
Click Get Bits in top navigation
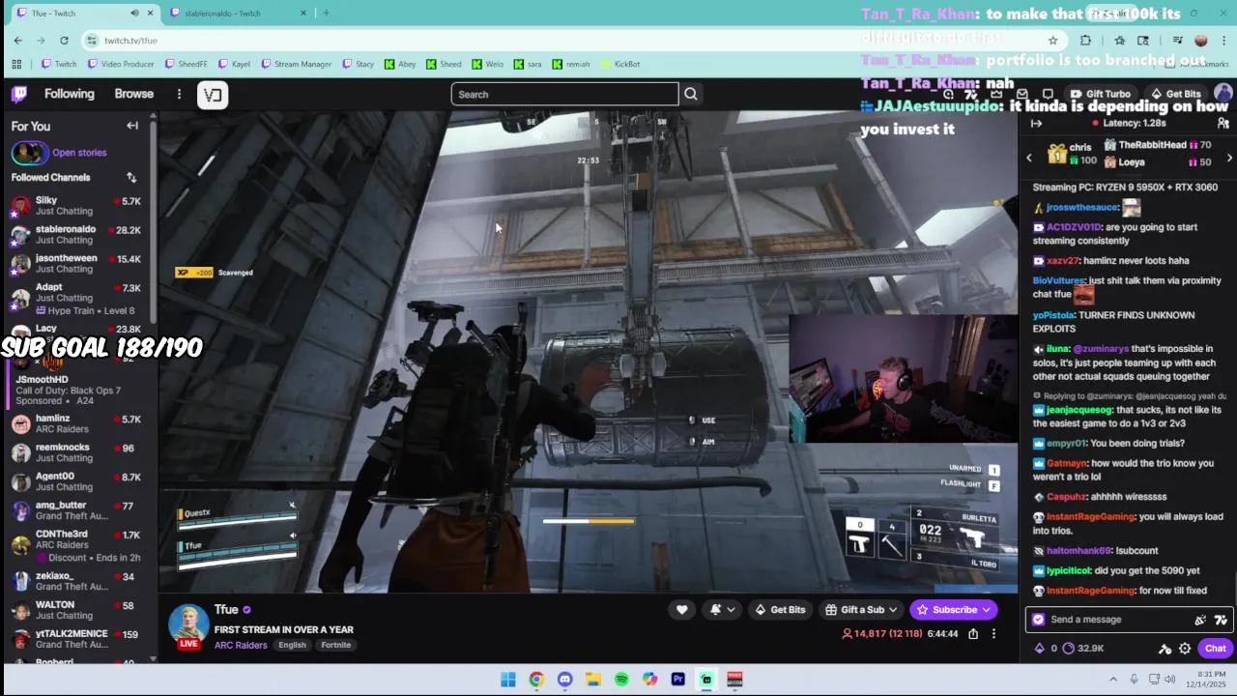pos(1175,94)
